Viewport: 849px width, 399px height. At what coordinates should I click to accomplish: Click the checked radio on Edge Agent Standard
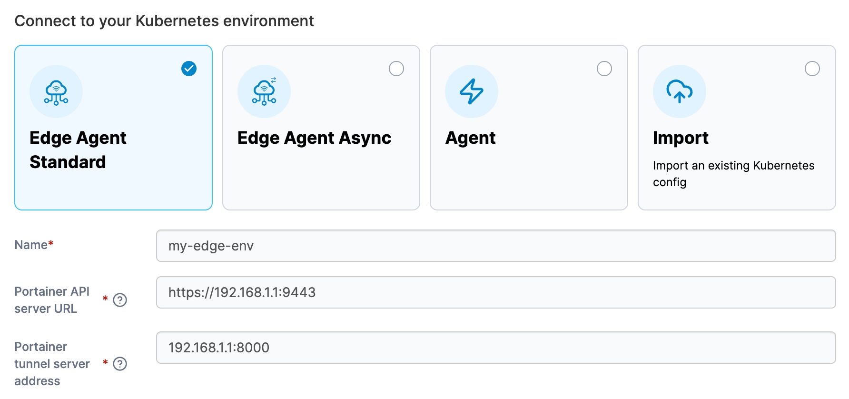189,69
